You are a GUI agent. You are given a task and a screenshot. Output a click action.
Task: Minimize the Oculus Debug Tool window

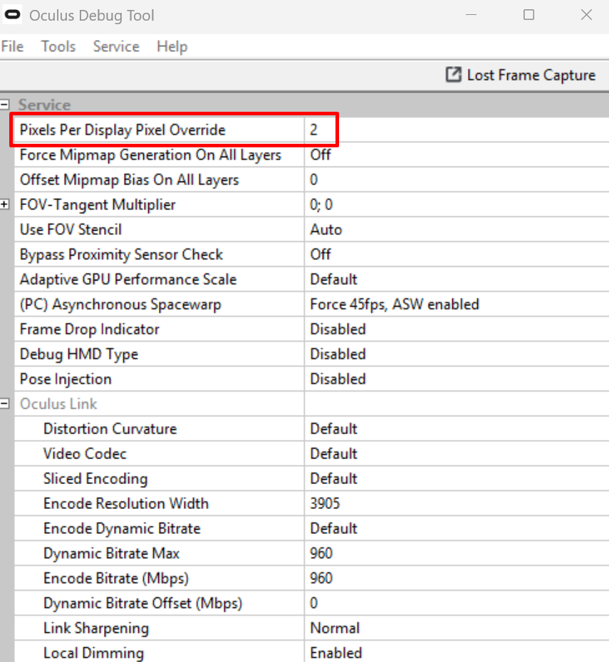click(471, 15)
